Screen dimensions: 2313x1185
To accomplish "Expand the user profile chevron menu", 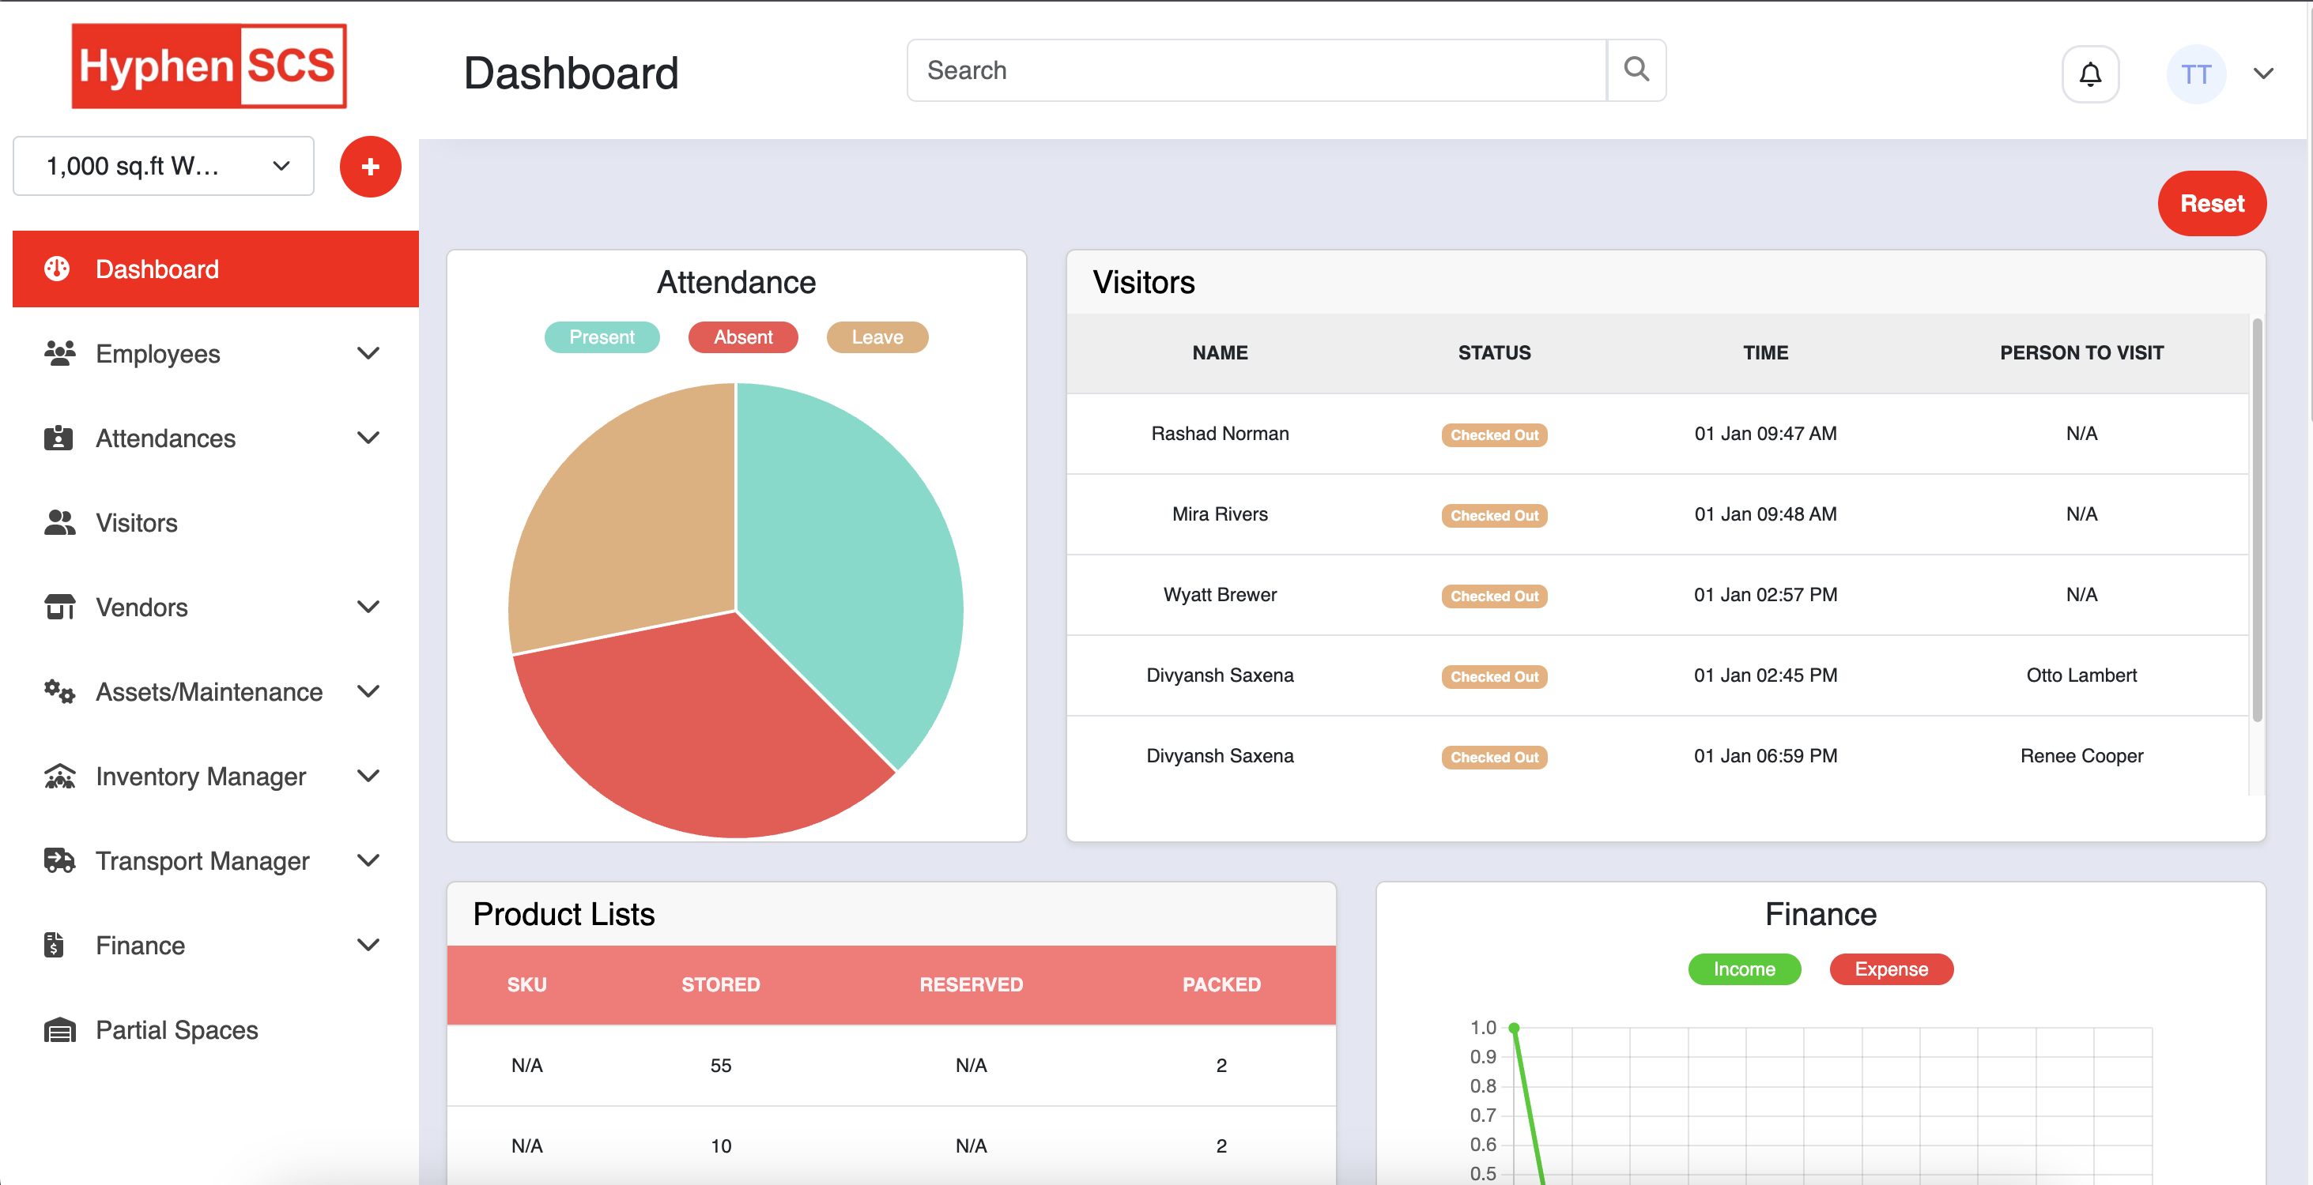I will tap(2262, 73).
